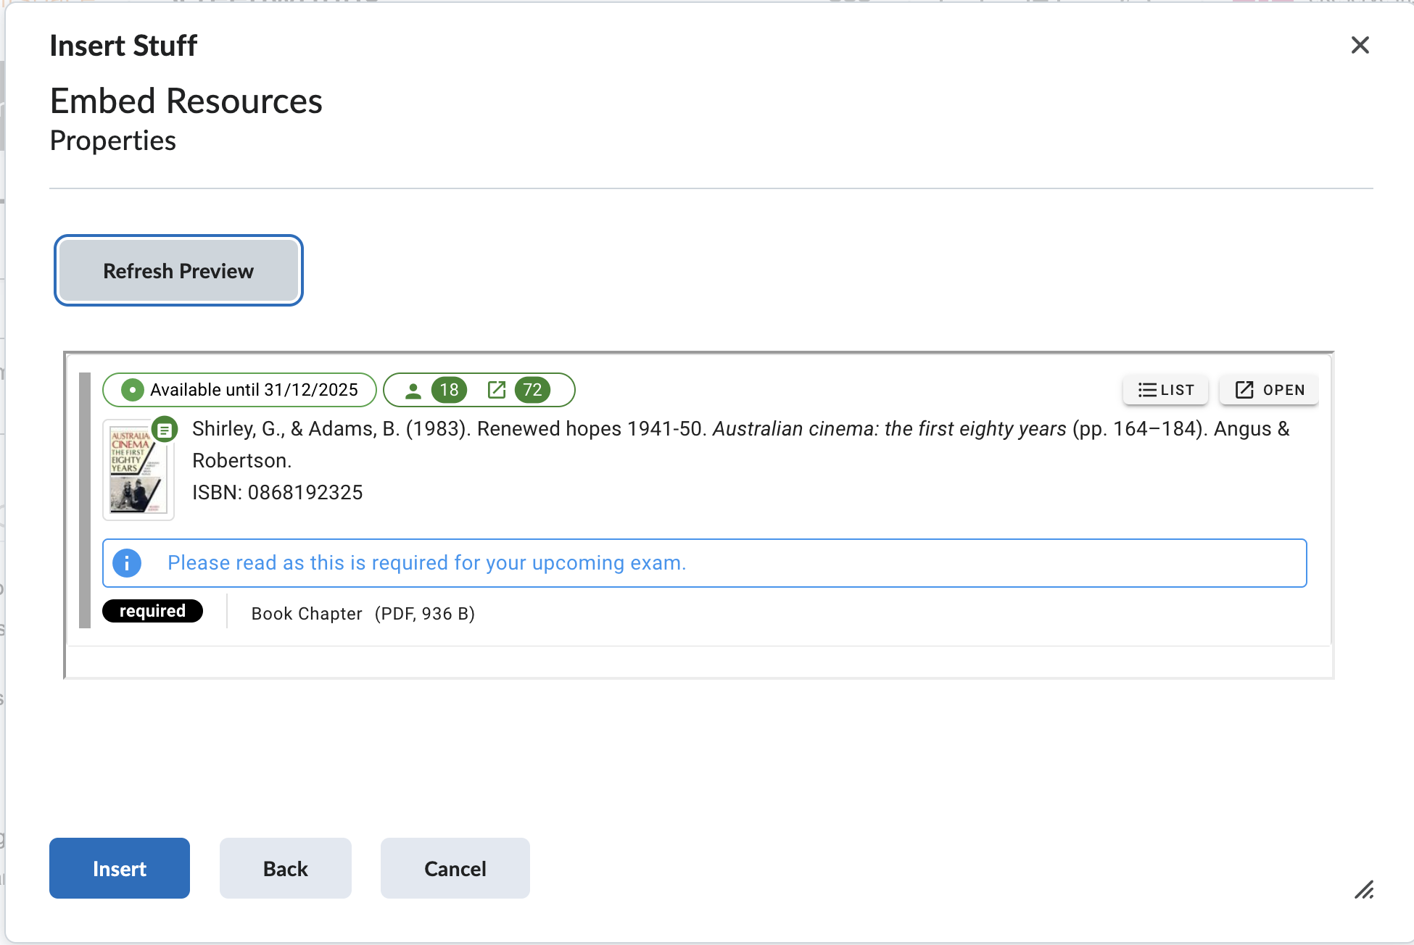
Task: Click the green availability status dot
Action: point(131,389)
